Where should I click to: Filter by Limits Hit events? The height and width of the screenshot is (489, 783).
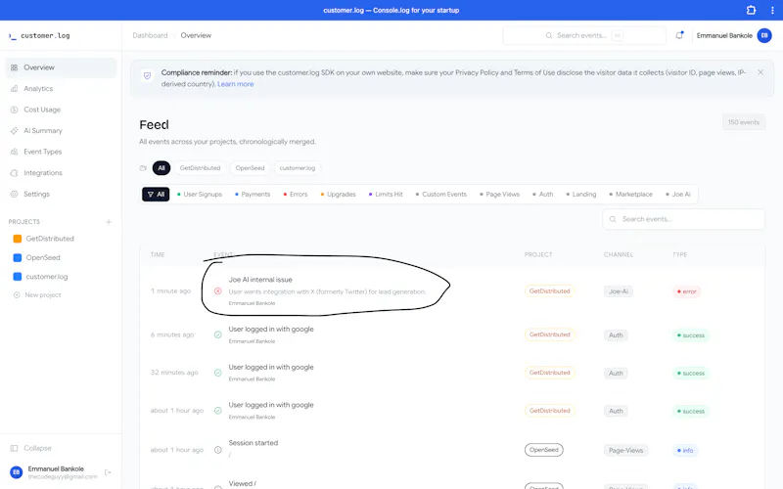tap(386, 194)
